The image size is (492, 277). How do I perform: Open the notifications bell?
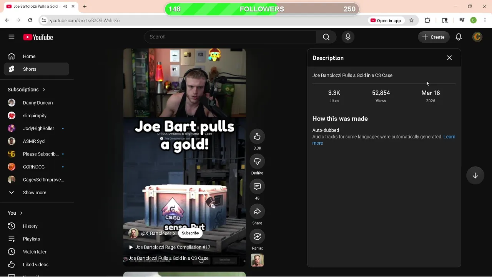459,37
